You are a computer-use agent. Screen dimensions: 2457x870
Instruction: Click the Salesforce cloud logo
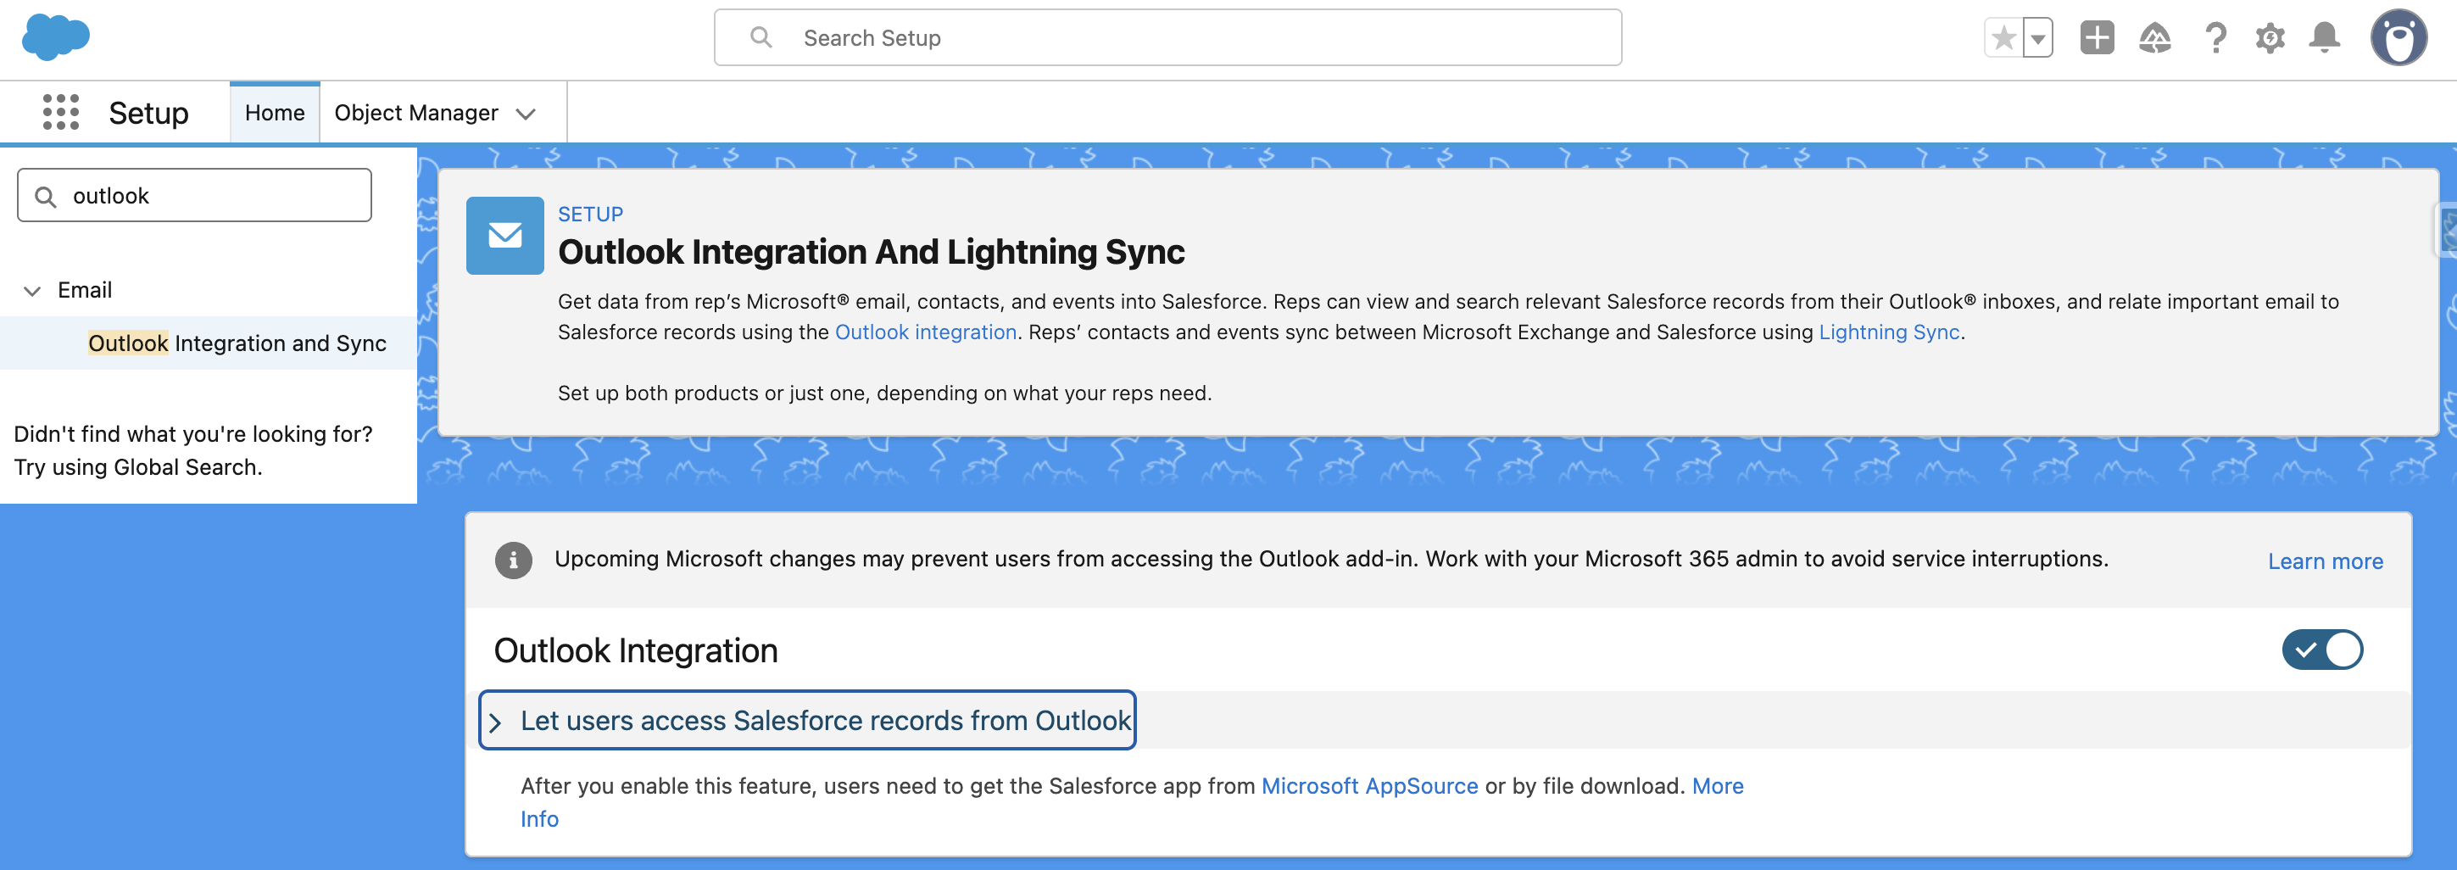[x=55, y=38]
